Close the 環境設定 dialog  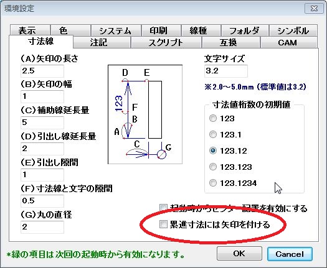tap(314, 9)
